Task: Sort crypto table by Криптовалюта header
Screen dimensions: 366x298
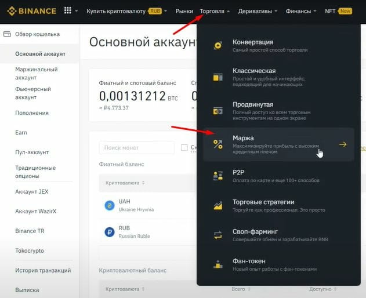Action: click(125, 289)
